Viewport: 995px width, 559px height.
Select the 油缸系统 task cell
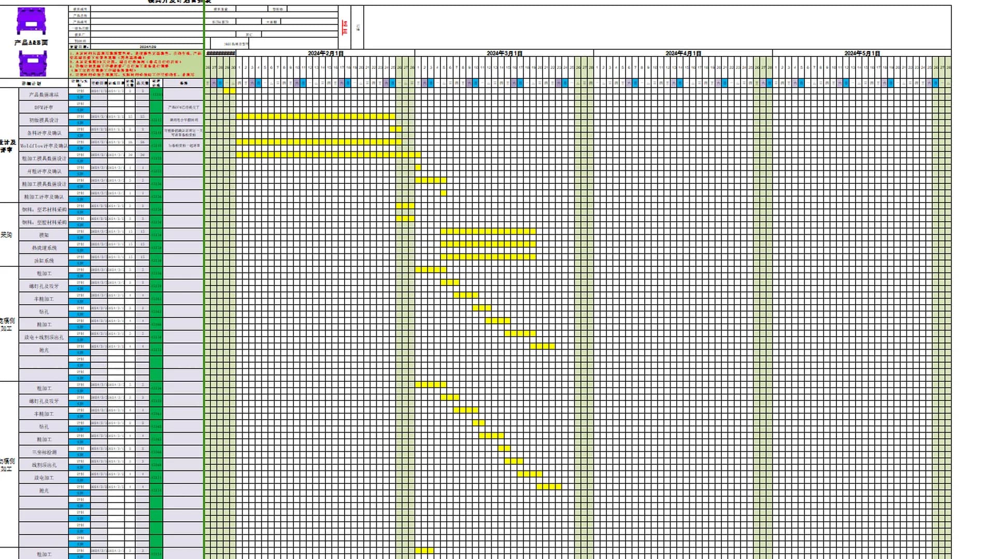pos(44,261)
